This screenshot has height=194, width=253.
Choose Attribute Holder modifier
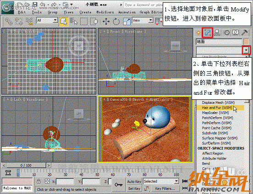coord(214,158)
